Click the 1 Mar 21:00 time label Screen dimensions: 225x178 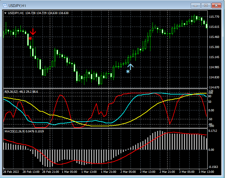click(x=109, y=172)
